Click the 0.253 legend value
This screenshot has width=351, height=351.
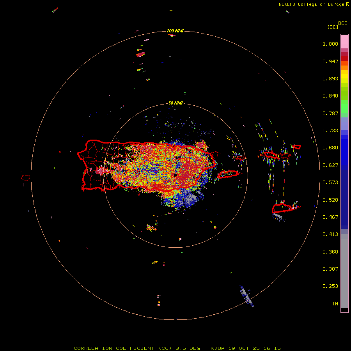[330, 286]
